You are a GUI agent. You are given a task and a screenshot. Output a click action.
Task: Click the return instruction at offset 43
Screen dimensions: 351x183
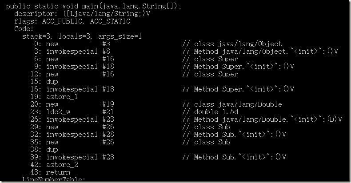(50, 172)
